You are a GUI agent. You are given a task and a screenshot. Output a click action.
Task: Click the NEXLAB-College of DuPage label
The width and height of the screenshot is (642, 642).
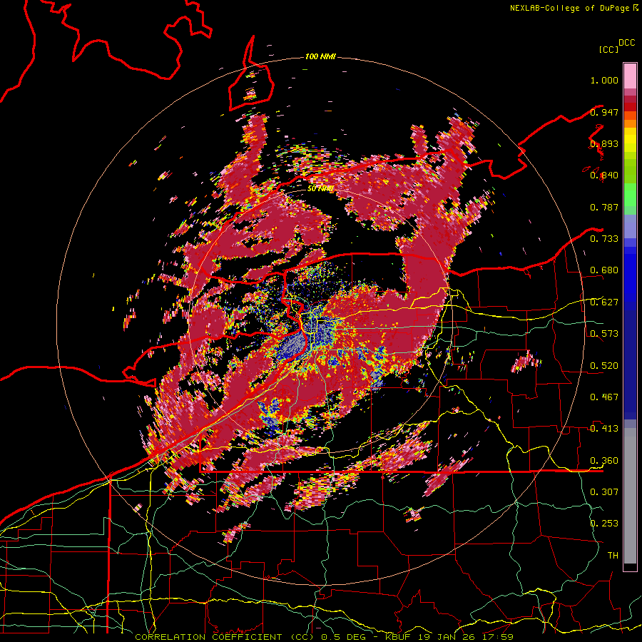pyautogui.click(x=571, y=8)
